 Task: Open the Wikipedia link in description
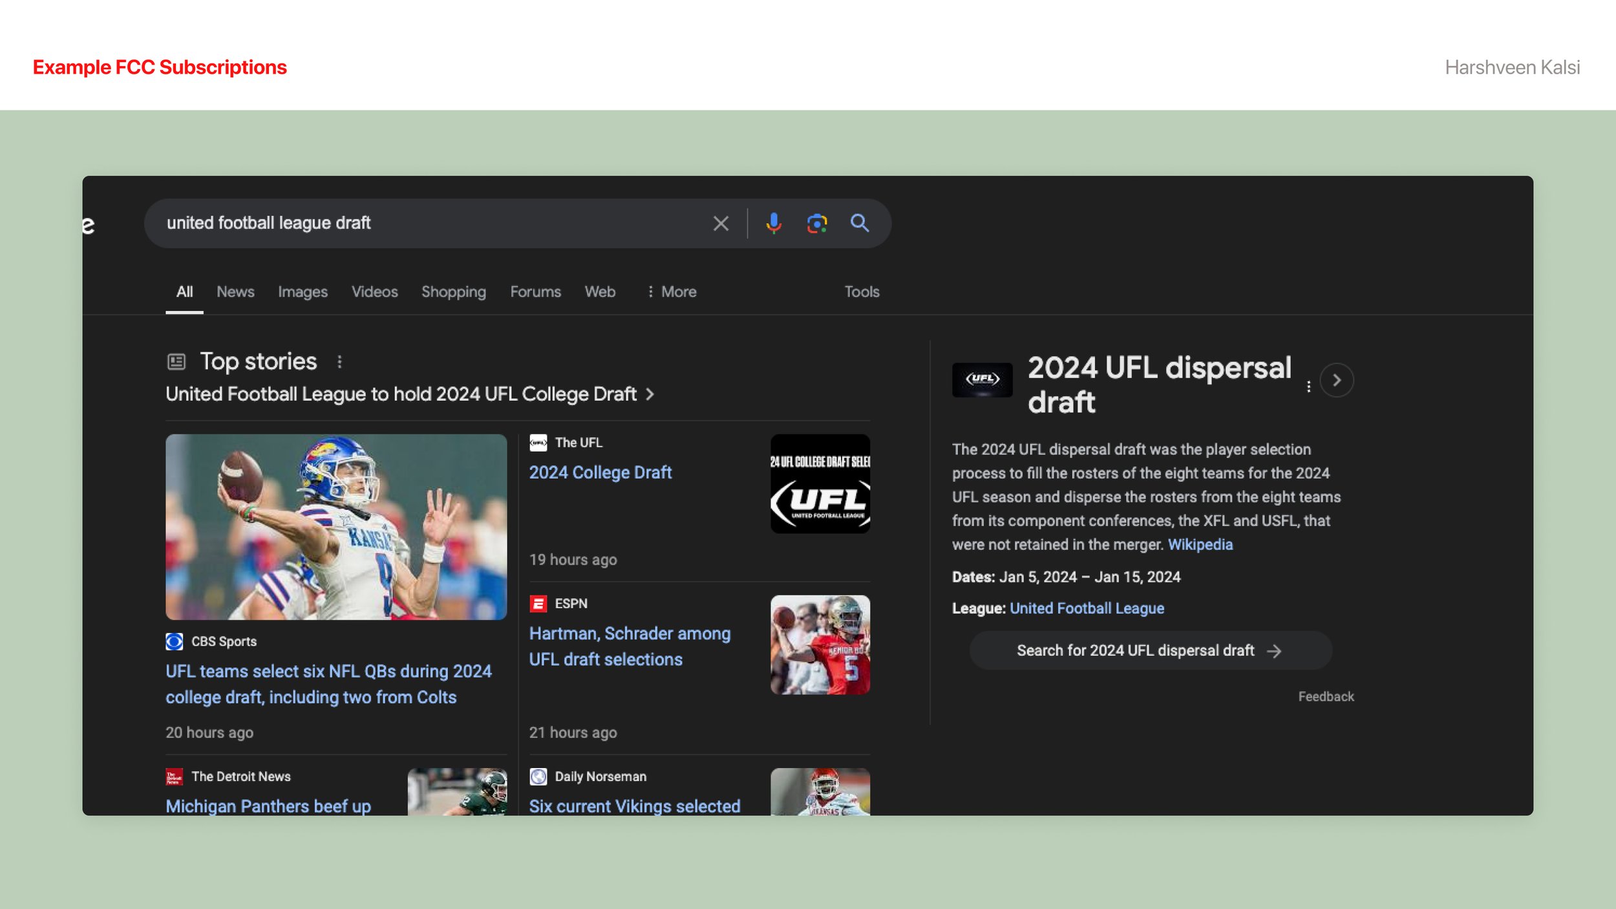[x=1200, y=545]
